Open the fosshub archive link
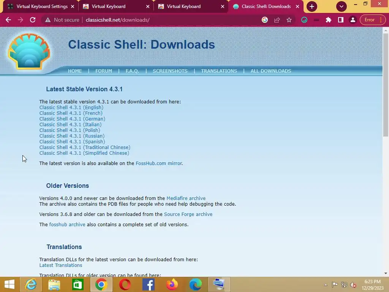 point(67,224)
